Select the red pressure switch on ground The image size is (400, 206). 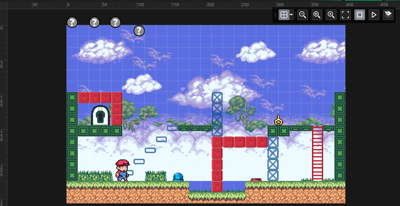point(256,180)
